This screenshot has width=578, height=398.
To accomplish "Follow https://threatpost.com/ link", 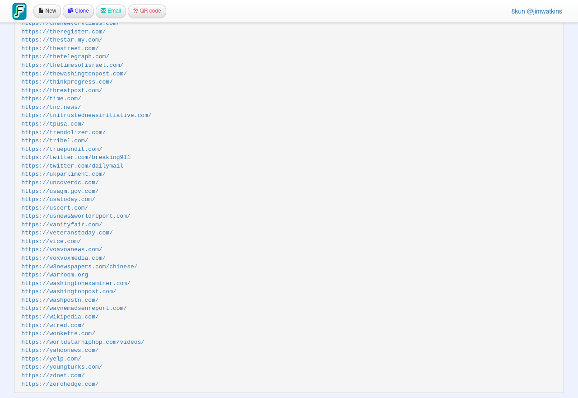I will (x=62, y=90).
